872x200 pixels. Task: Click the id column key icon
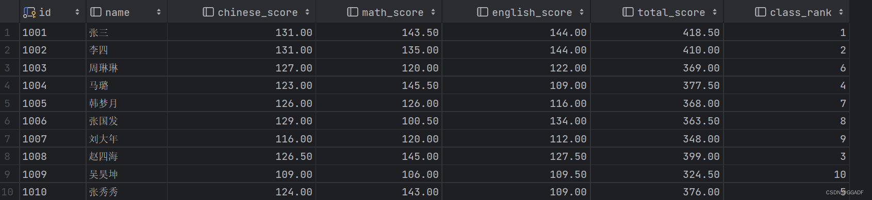tap(29, 12)
